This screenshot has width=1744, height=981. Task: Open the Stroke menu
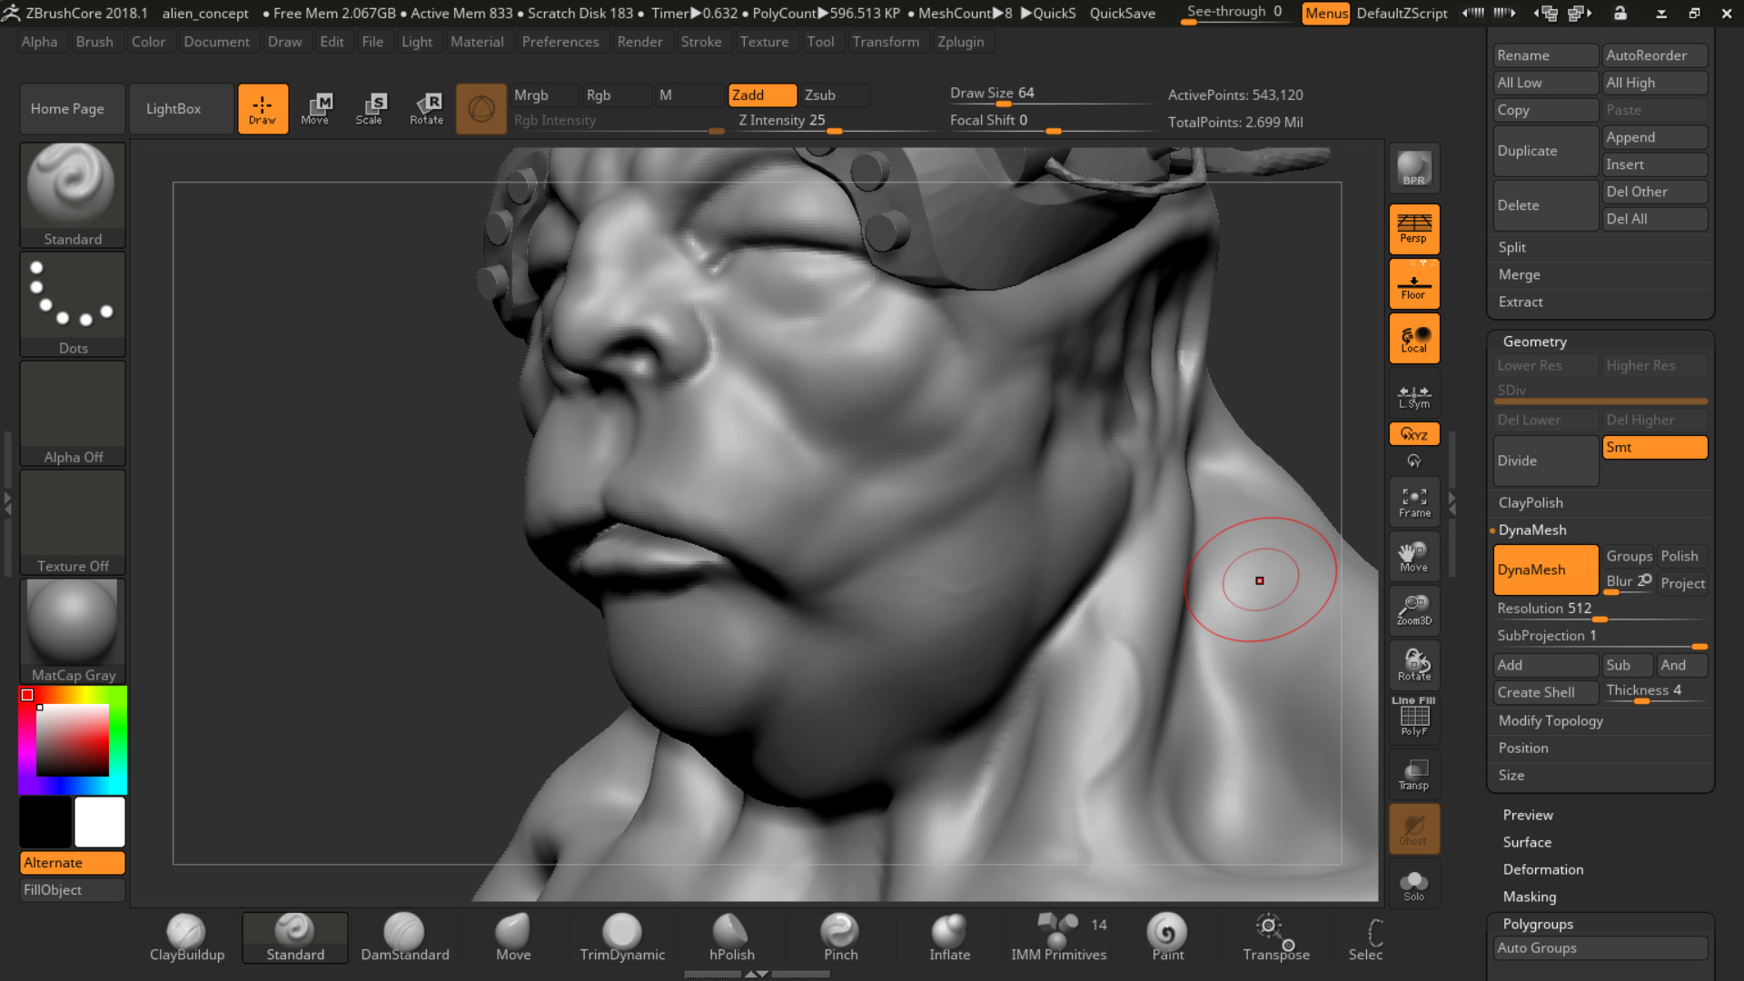coord(701,42)
